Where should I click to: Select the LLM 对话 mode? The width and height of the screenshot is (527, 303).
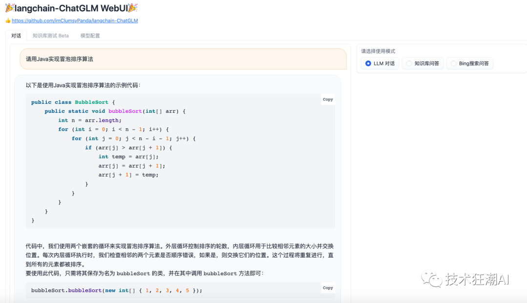380,63
